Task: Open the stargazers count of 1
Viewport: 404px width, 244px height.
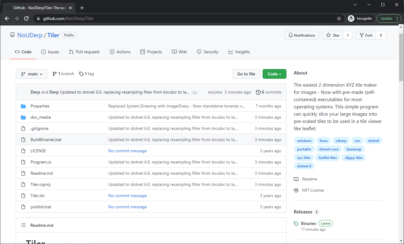Action: pyautogui.click(x=347, y=35)
